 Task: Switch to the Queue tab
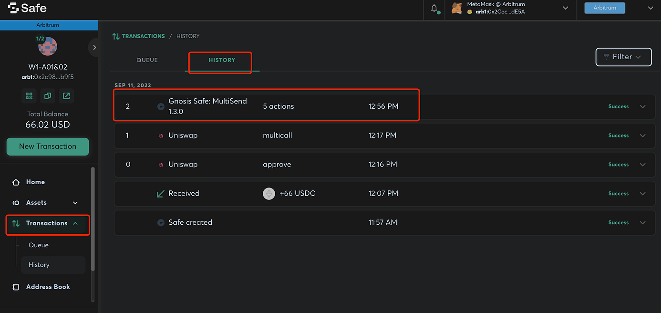[x=147, y=60]
